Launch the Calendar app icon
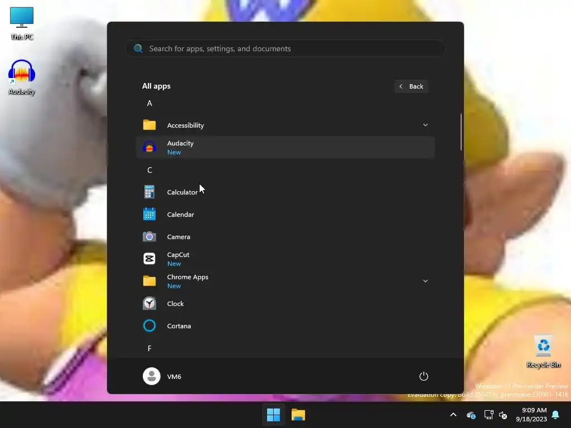 pos(149,214)
